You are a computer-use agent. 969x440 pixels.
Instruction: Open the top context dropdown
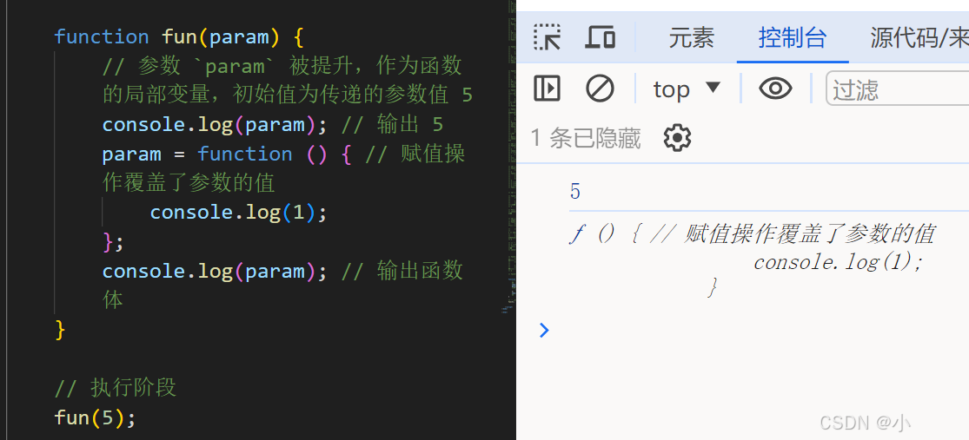pos(687,89)
